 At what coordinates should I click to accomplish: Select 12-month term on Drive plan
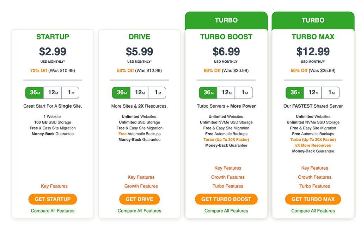[139, 93]
